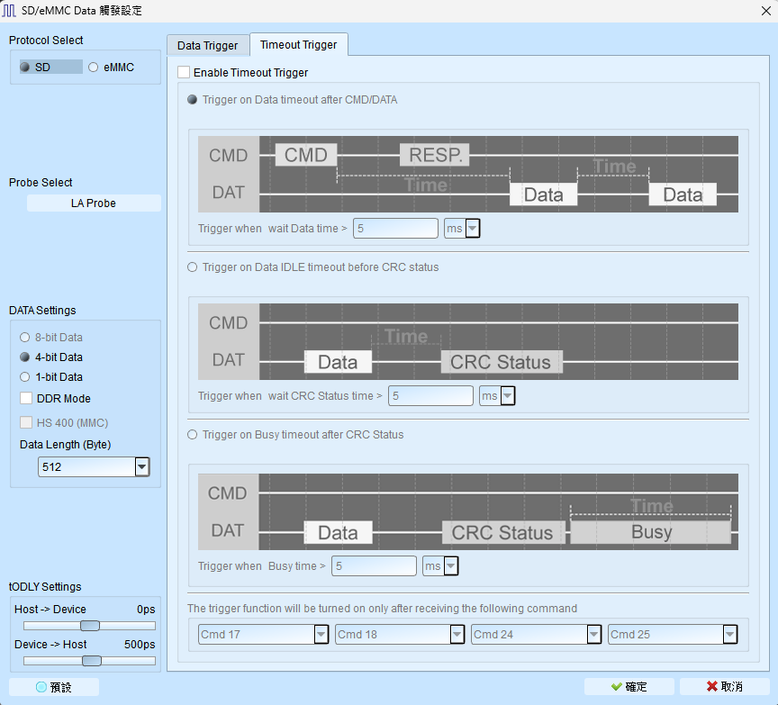The width and height of the screenshot is (778, 705).
Task: Cancel with the red X button
Action: [x=724, y=687]
